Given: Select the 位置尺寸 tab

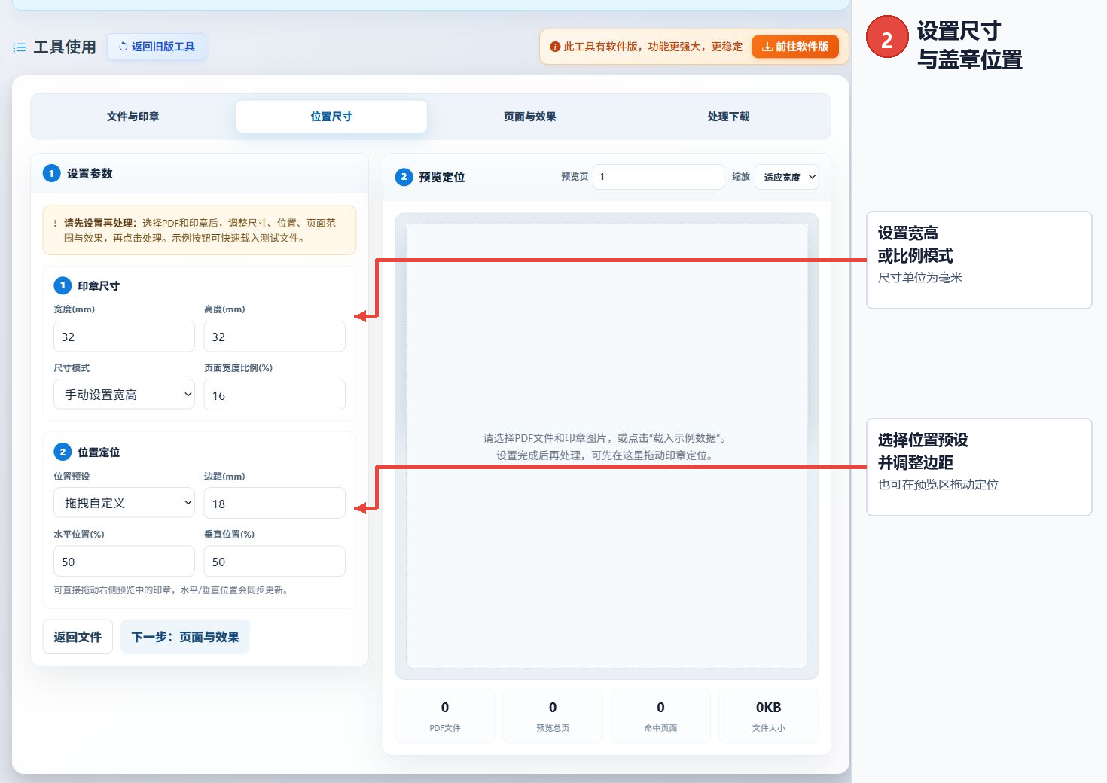Looking at the screenshot, I should pos(331,117).
